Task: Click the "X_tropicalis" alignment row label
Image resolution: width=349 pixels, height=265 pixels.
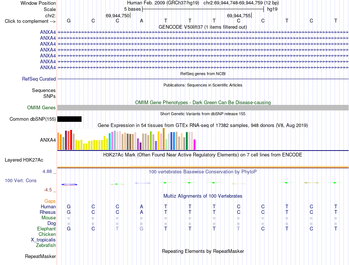Action: pyautogui.click(x=43, y=240)
